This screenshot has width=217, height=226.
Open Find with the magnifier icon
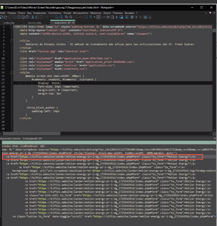[56, 17]
